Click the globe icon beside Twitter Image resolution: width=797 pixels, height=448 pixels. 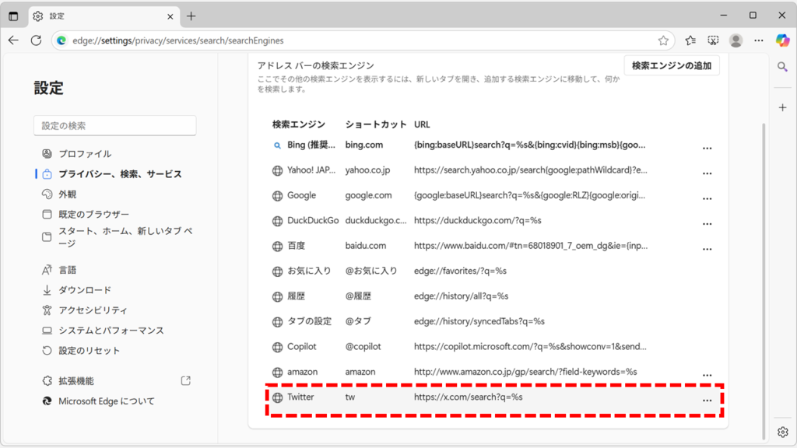[x=277, y=397]
